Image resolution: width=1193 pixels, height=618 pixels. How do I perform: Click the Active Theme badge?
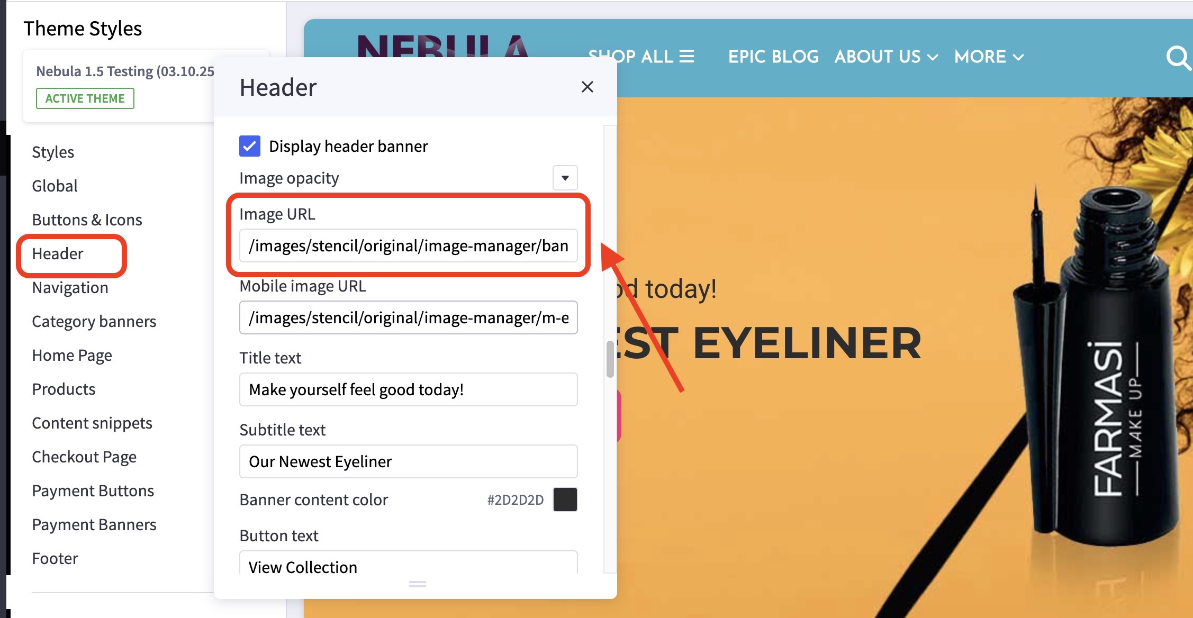[85, 98]
